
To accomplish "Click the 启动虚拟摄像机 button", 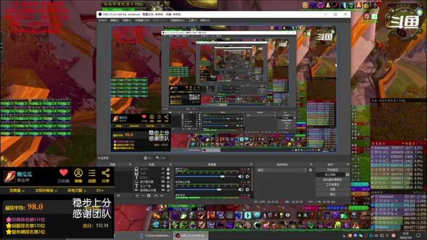I will [333, 180].
